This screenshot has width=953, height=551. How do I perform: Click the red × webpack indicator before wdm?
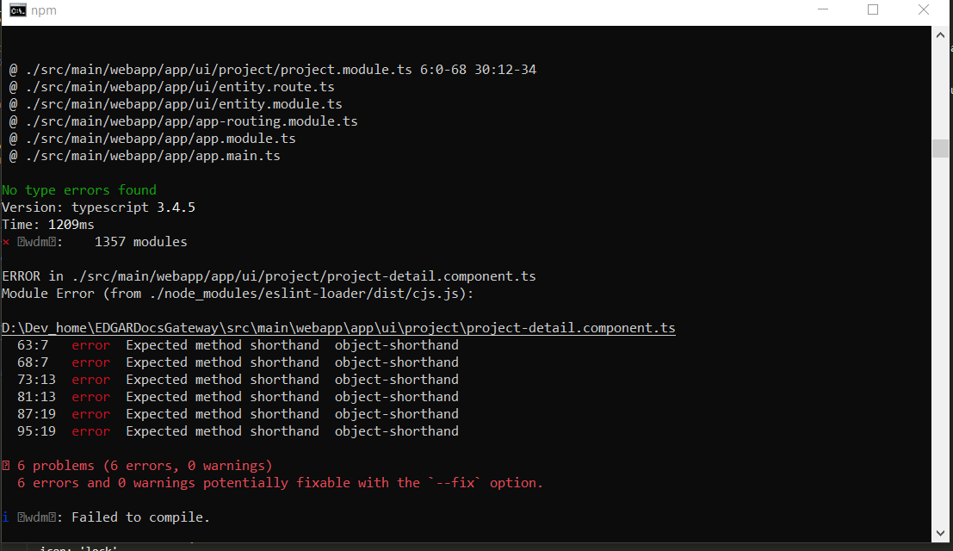pos(7,241)
